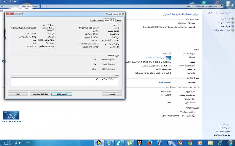235x146 pixels.
Task: Open Action Center link مركز الصيانة
Action: [225, 128]
